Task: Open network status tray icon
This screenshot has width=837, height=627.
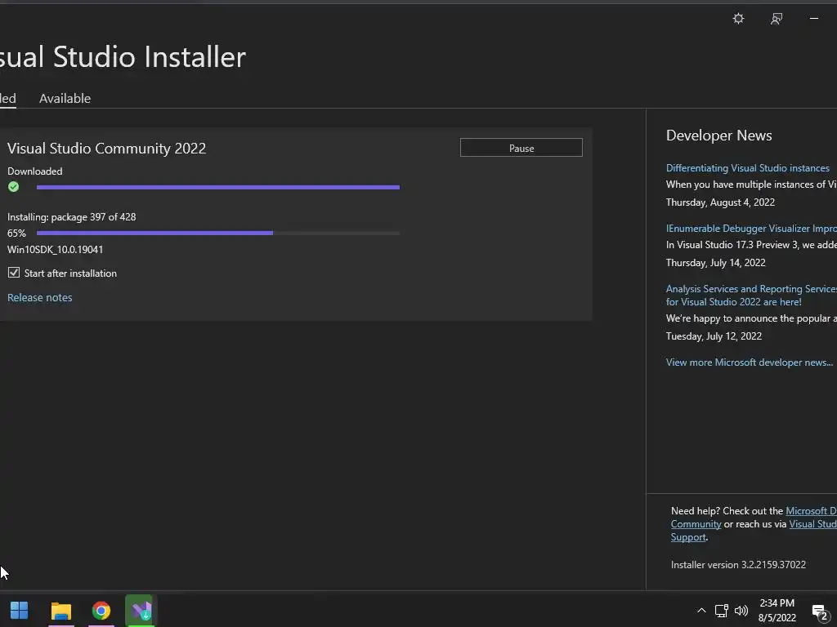Action: pos(722,611)
